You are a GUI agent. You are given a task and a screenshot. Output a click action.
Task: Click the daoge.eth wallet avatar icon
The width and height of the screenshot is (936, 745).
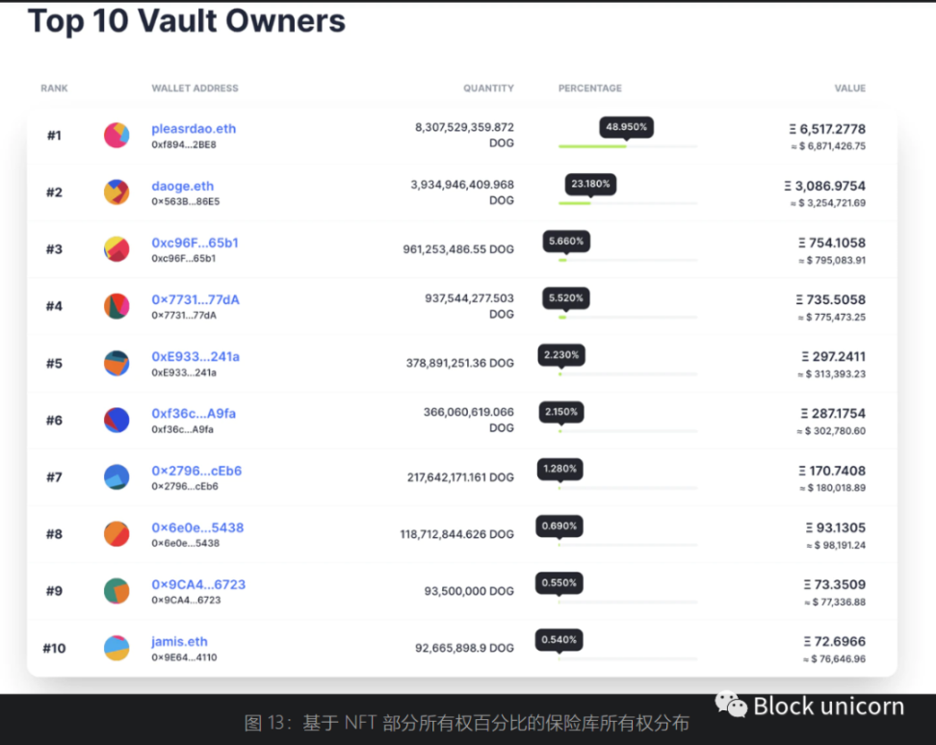117,193
